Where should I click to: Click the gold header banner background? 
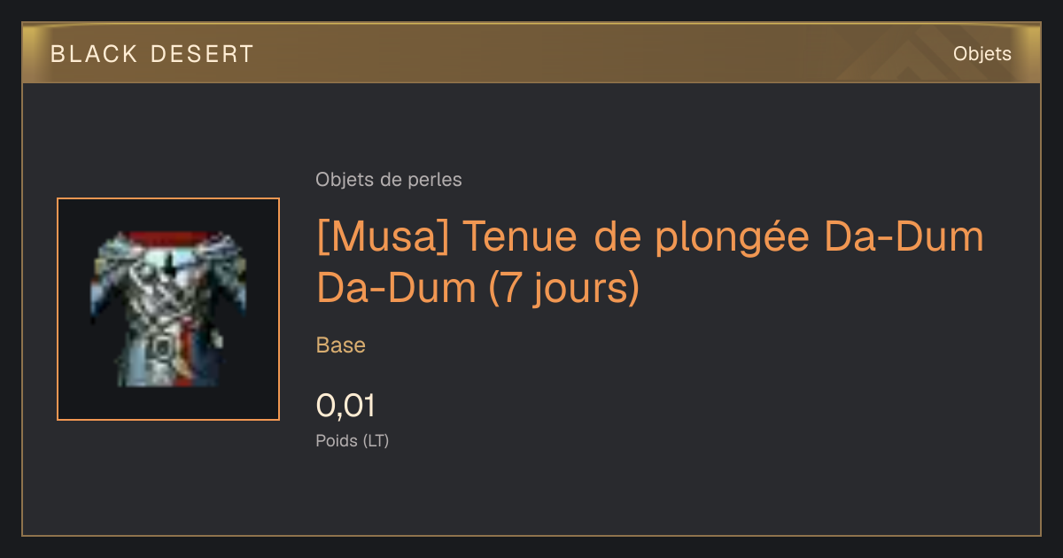tap(531, 54)
